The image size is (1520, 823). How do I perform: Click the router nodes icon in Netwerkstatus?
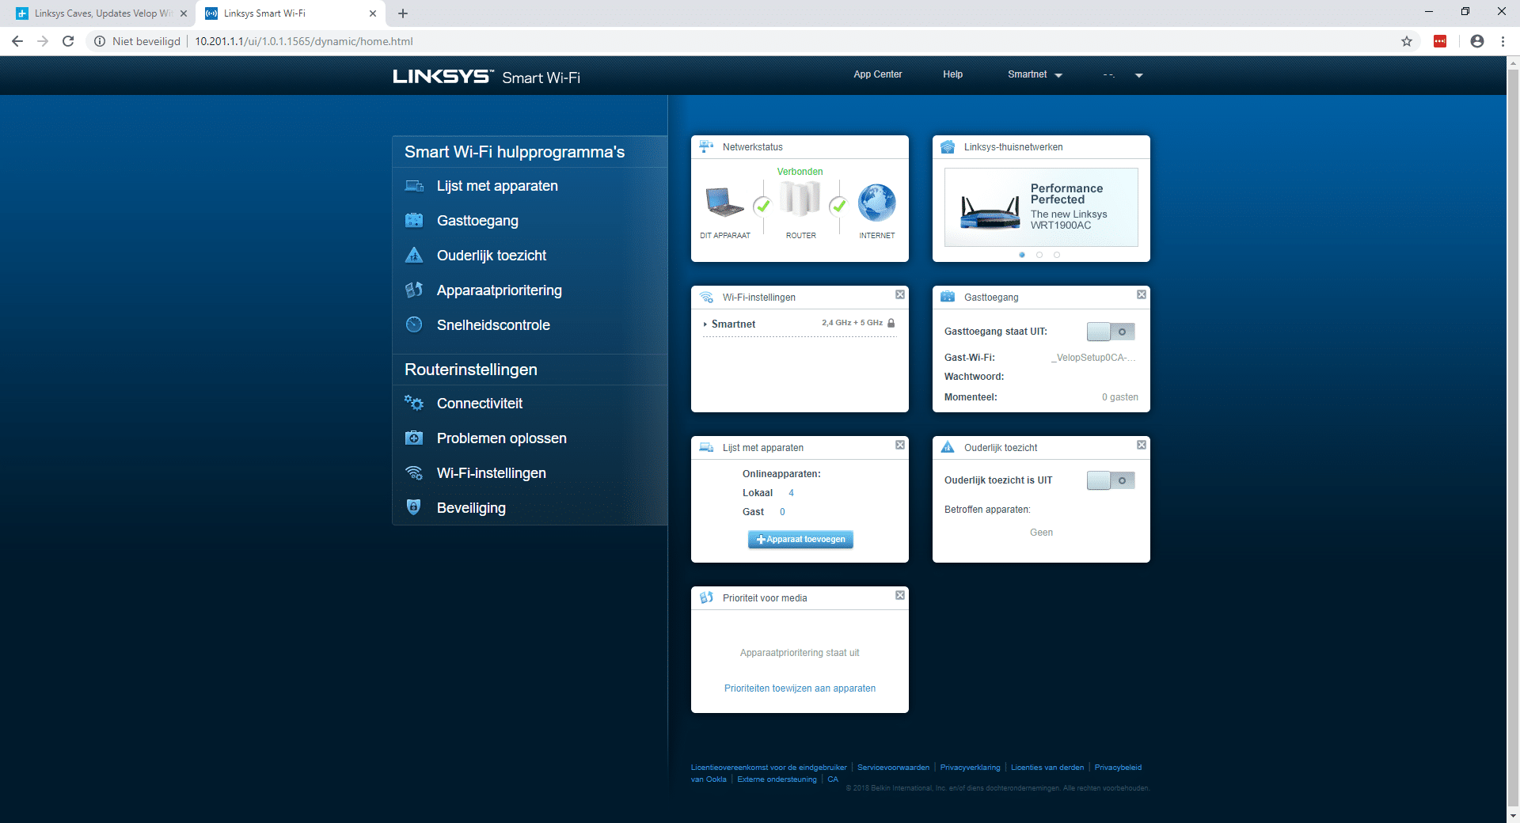click(800, 198)
